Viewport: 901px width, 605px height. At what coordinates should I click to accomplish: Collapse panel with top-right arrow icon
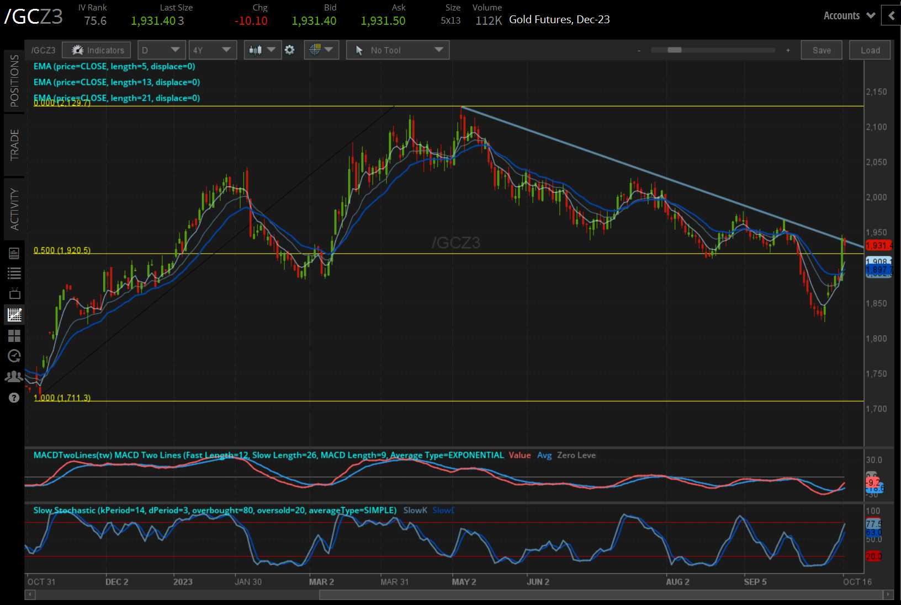pos(891,16)
